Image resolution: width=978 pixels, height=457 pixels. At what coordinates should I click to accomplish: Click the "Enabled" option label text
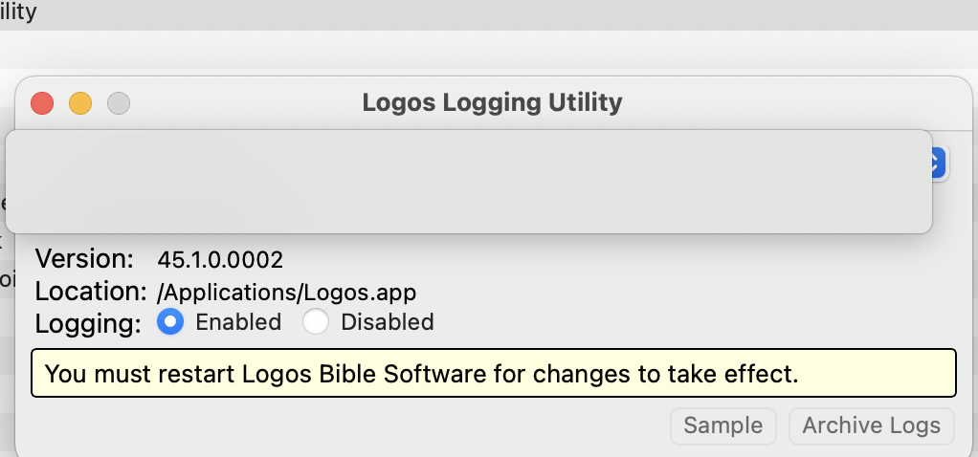[238, 322]
